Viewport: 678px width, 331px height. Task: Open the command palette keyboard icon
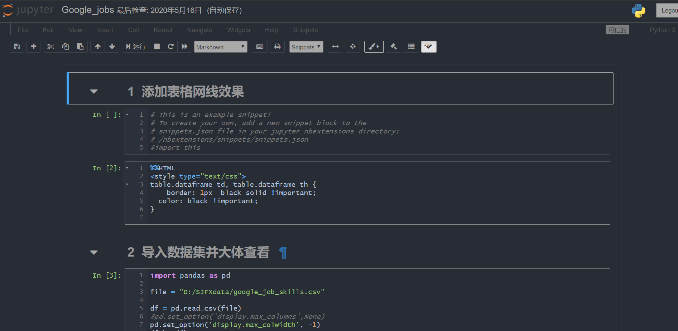[259, 47]
